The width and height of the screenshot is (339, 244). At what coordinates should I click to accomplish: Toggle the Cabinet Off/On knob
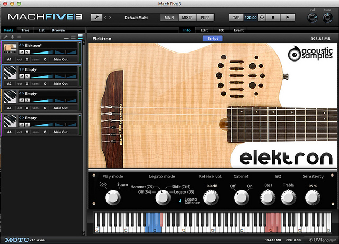click(242, 198)
